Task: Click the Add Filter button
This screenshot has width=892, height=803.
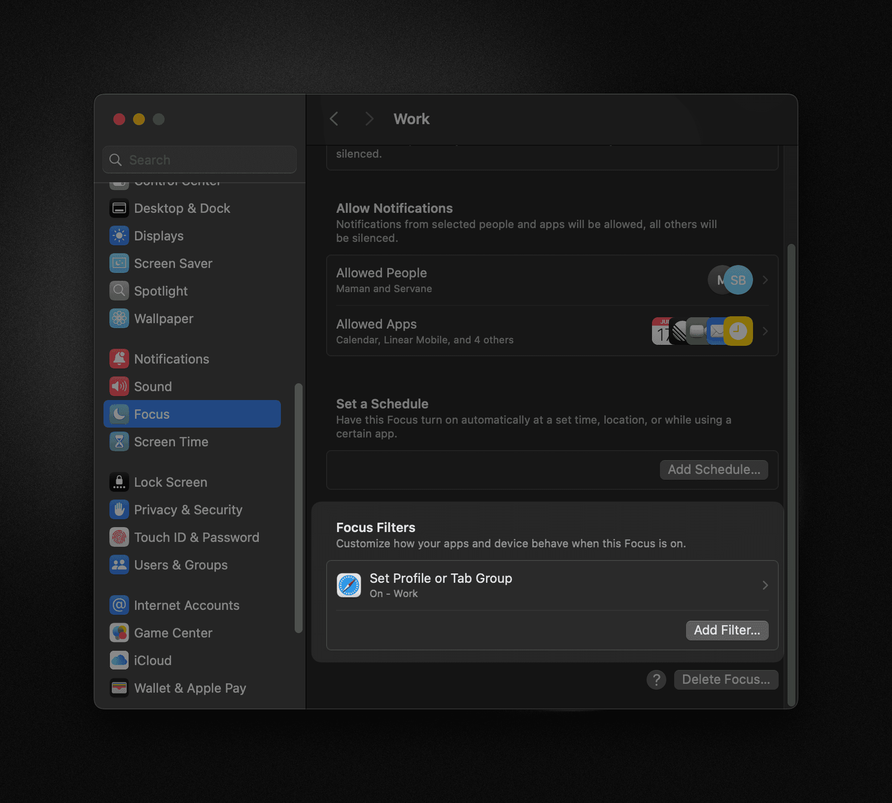Action: click(x=727, y=630)
